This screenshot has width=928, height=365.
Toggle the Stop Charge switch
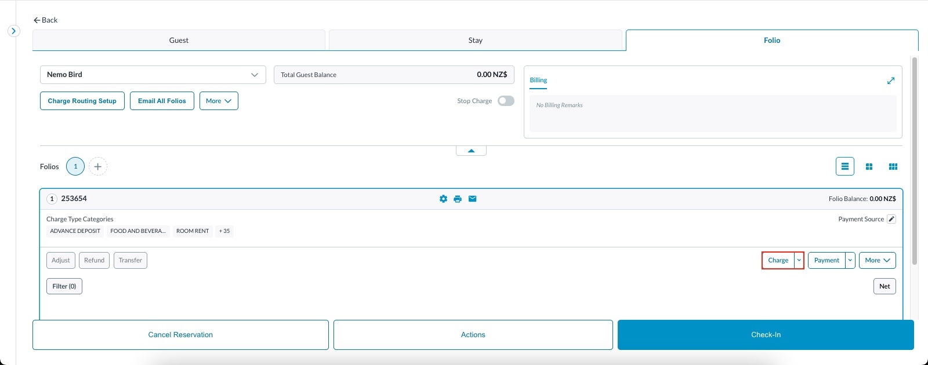pyautogui.click(x=506, y=101)
